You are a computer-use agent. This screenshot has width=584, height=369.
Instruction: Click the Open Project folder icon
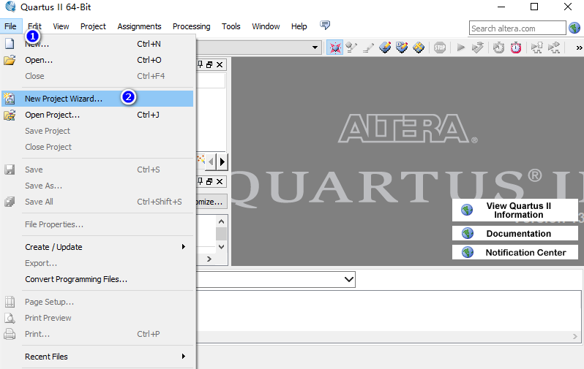point(10,115)
